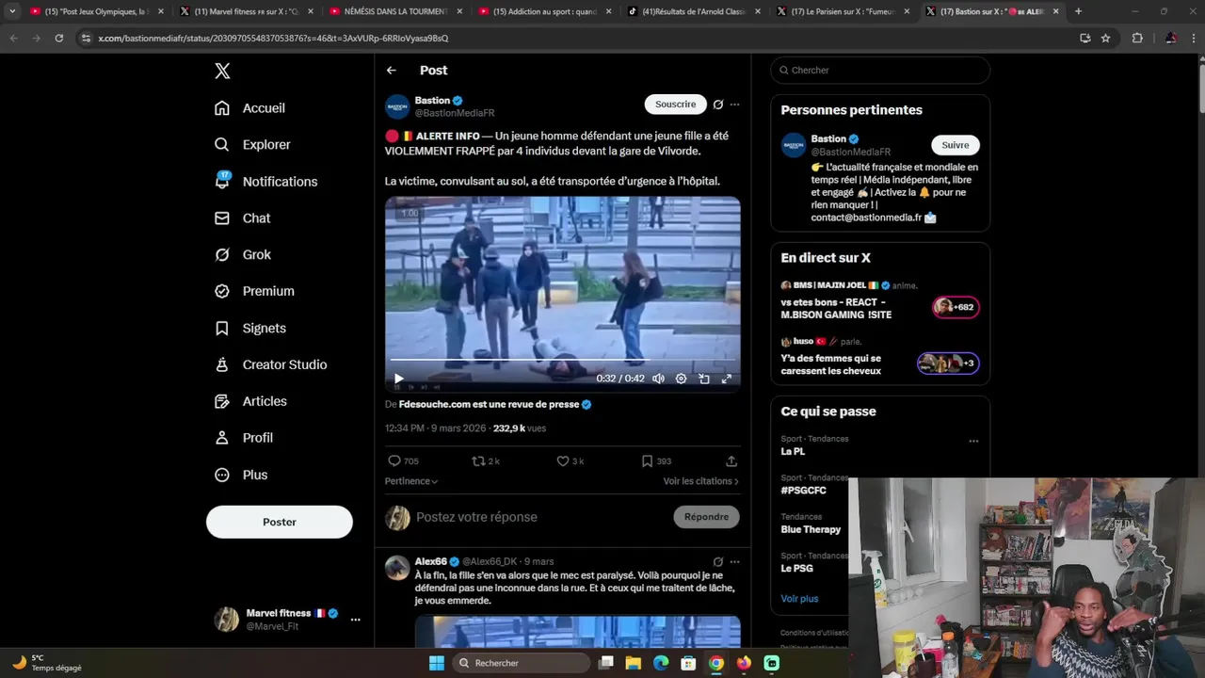Open Grok in the sidebar
1205x678 pixels.
point(243,255)
